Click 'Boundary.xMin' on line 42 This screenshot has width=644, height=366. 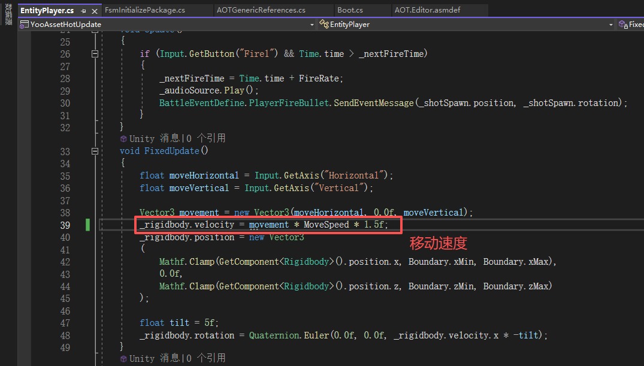(x=441, y=262)
